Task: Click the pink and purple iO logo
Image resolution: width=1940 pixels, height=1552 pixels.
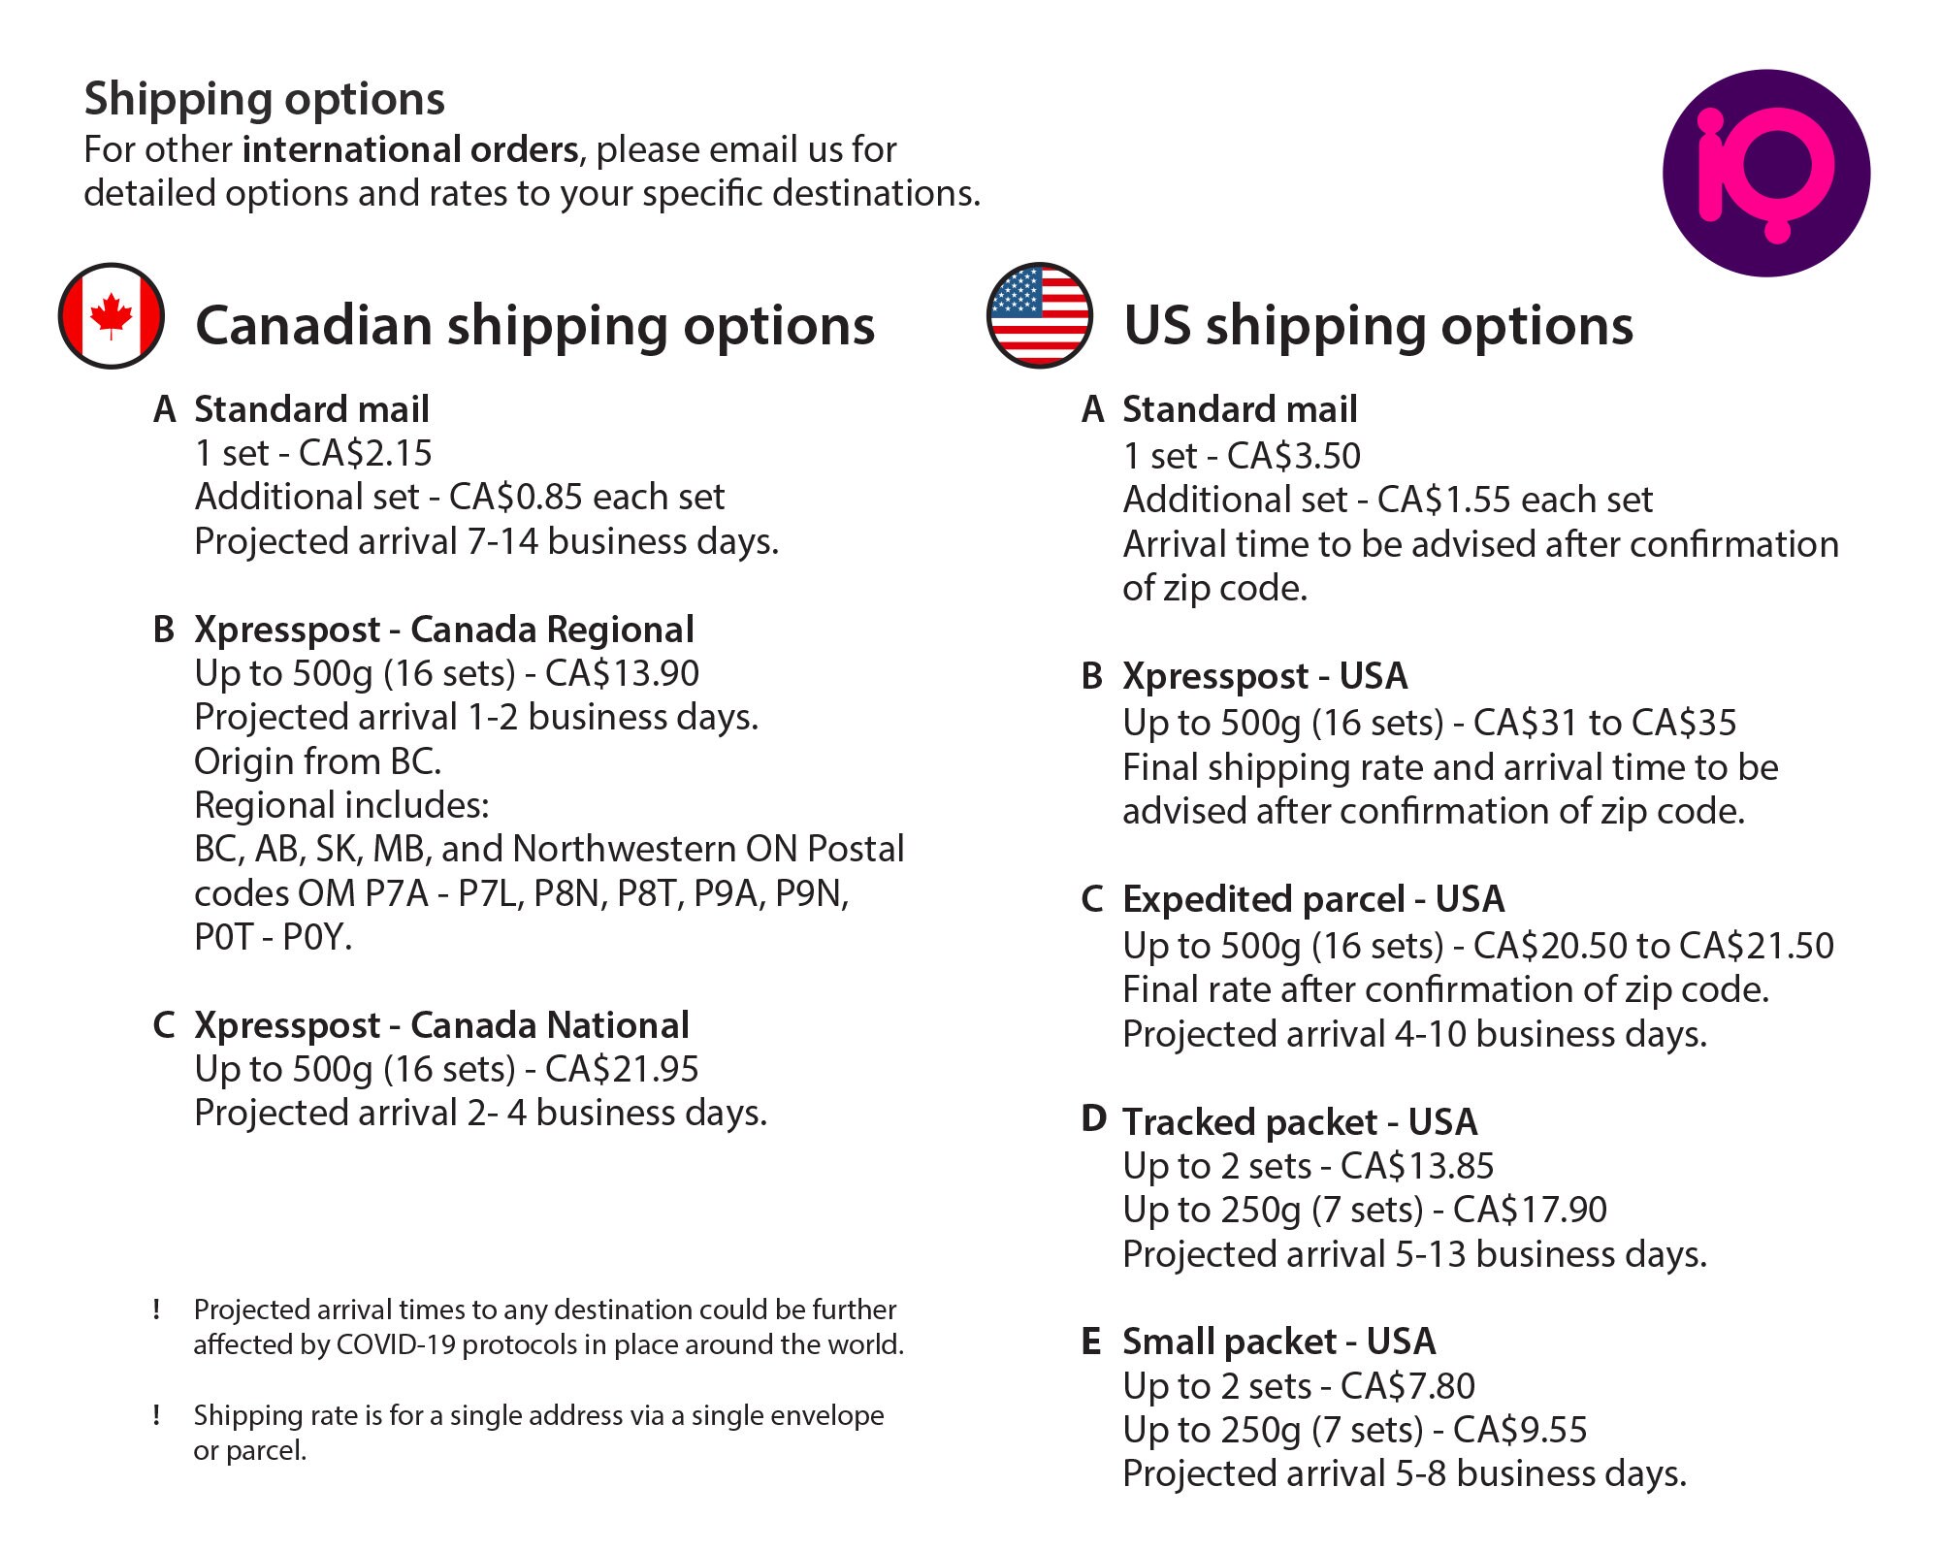Action: [1766, 173]
